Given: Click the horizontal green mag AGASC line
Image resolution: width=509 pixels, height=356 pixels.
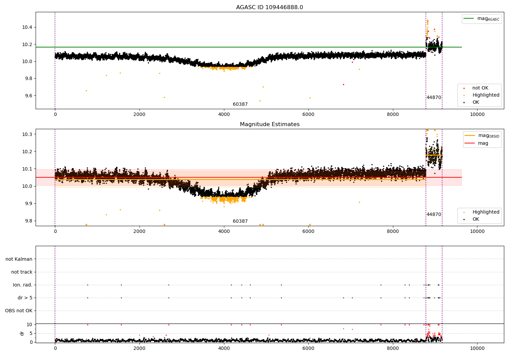Looking at the screenshot, I should coord(249,47).
